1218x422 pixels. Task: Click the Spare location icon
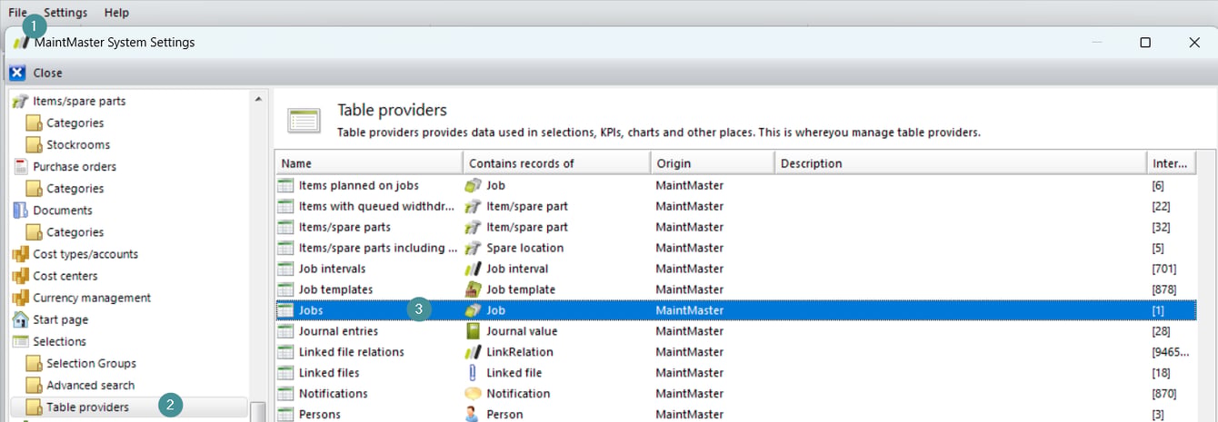(473, 248)
